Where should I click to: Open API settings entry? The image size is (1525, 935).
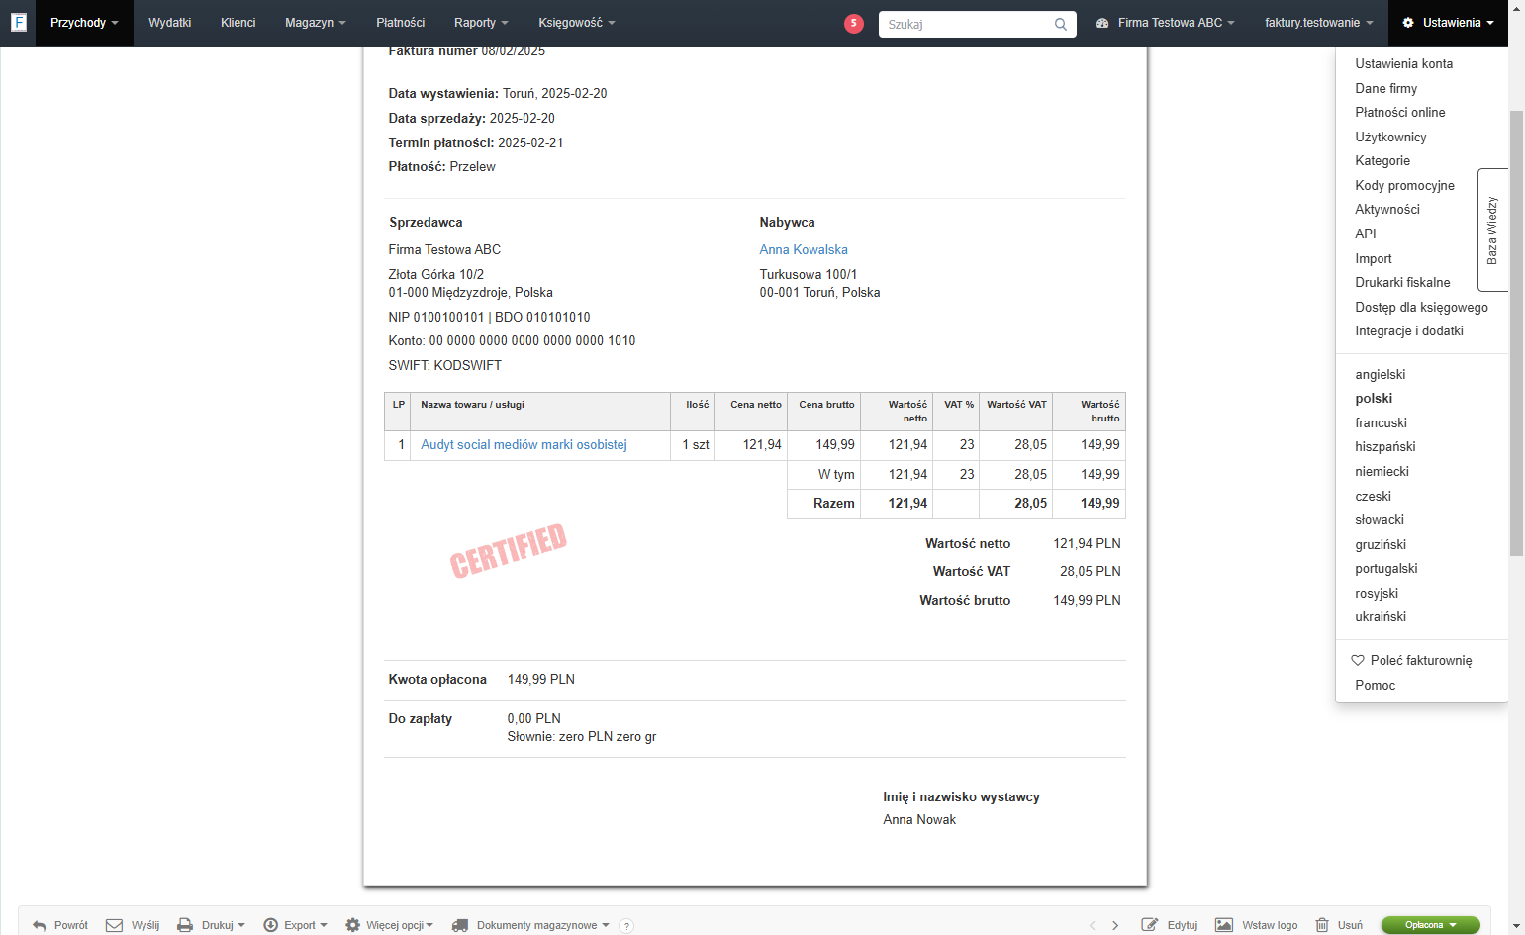tap(1365, 234)
